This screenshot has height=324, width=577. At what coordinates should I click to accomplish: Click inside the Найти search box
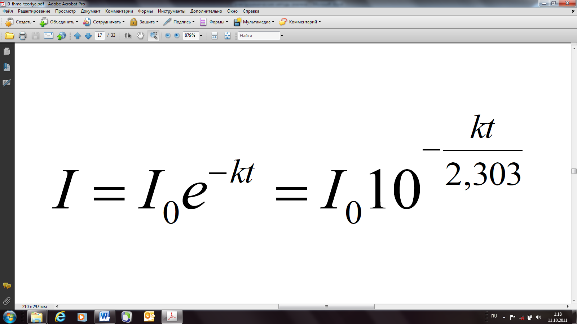tap(259, 36)
